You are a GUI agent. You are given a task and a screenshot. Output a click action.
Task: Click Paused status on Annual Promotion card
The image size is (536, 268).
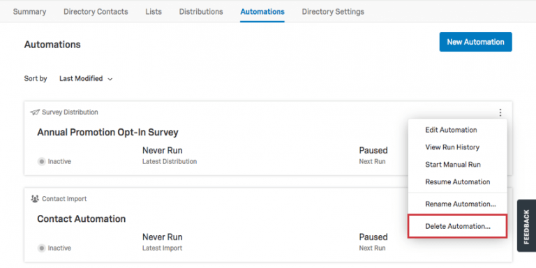click(x=373, y=151)
